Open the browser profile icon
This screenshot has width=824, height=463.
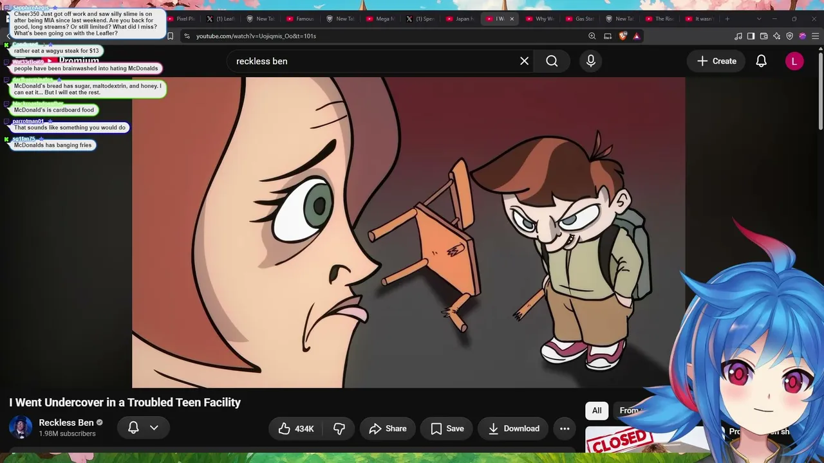[x=803, y=36]
